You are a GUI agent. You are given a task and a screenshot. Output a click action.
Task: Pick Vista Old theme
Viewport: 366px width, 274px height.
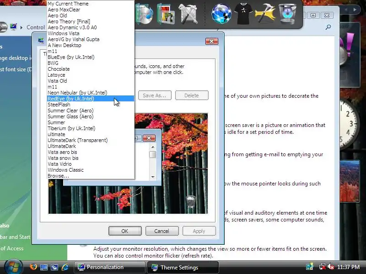click(x=91, y=81)
